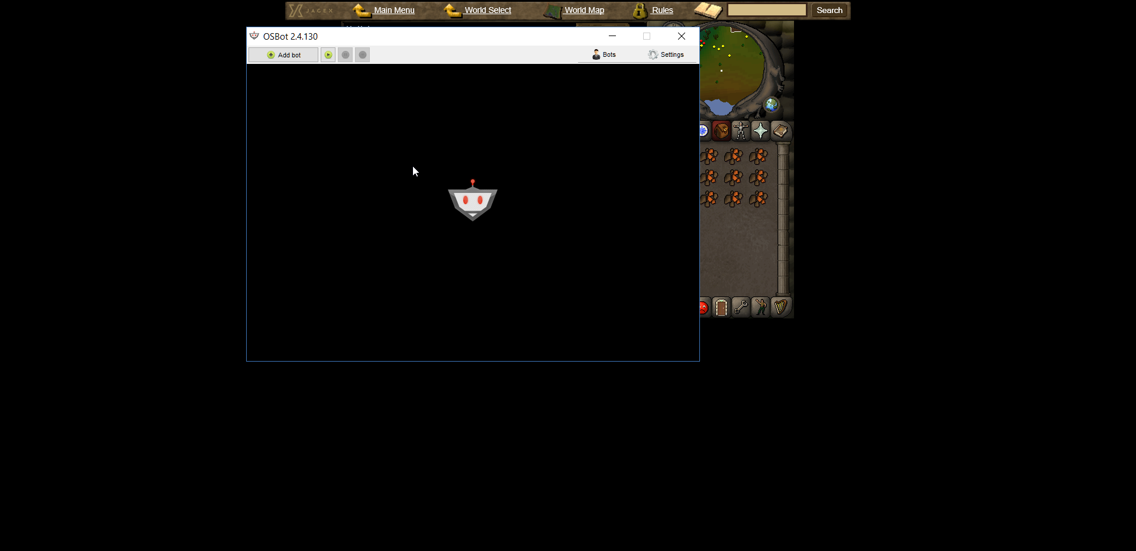Click the open book icon beside search
Screen dimensions: 1136x551
pyautogui.click(x=708, y=10)
